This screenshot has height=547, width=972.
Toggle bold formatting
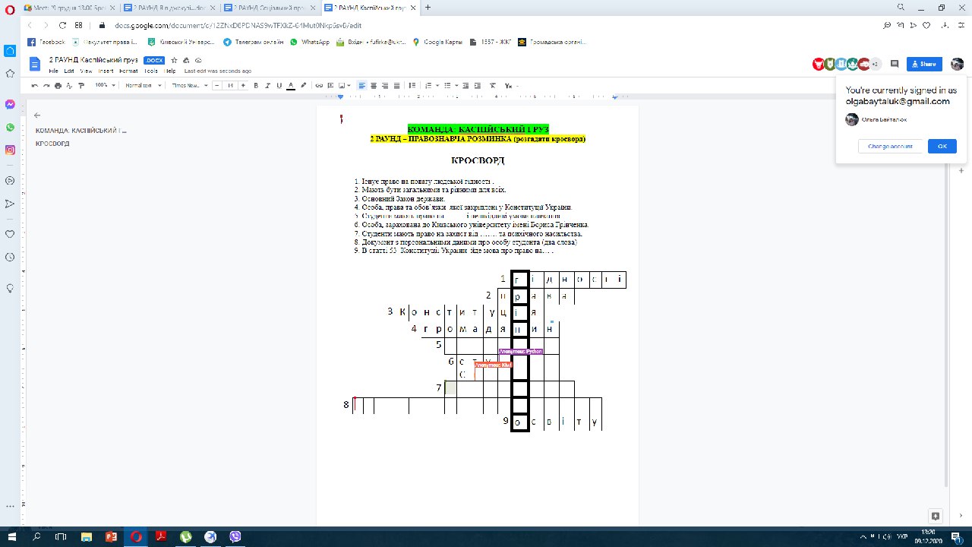pyautogui.click(x=256, y=86)
